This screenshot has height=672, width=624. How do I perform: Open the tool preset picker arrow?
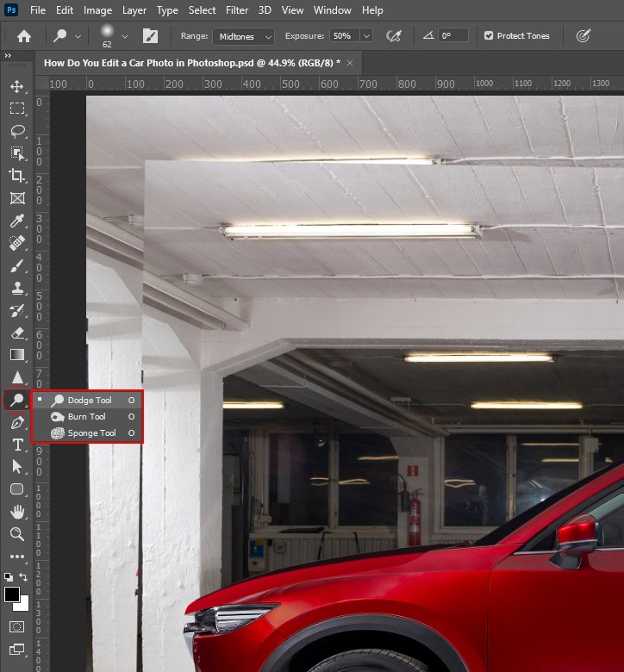click(78, 36)
